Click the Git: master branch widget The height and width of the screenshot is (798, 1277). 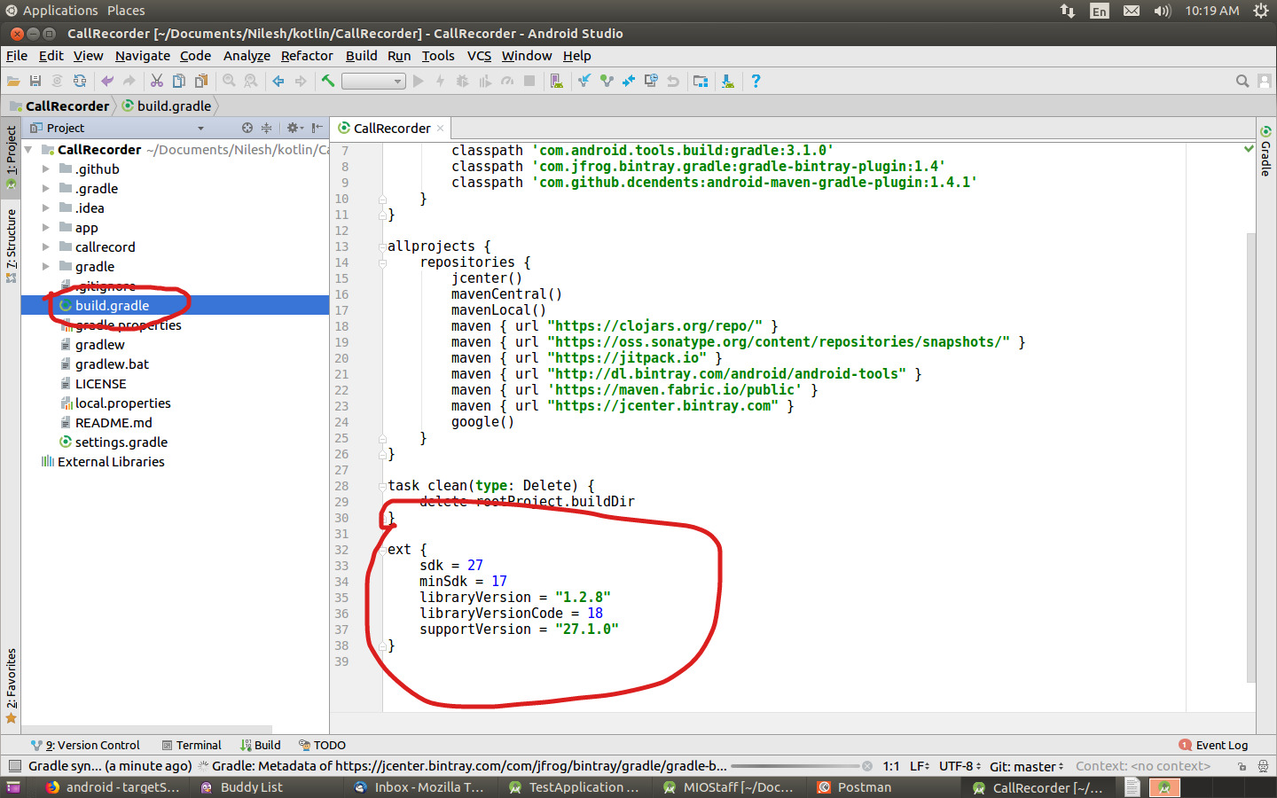pyautogui.click(x=1026, y=766)
